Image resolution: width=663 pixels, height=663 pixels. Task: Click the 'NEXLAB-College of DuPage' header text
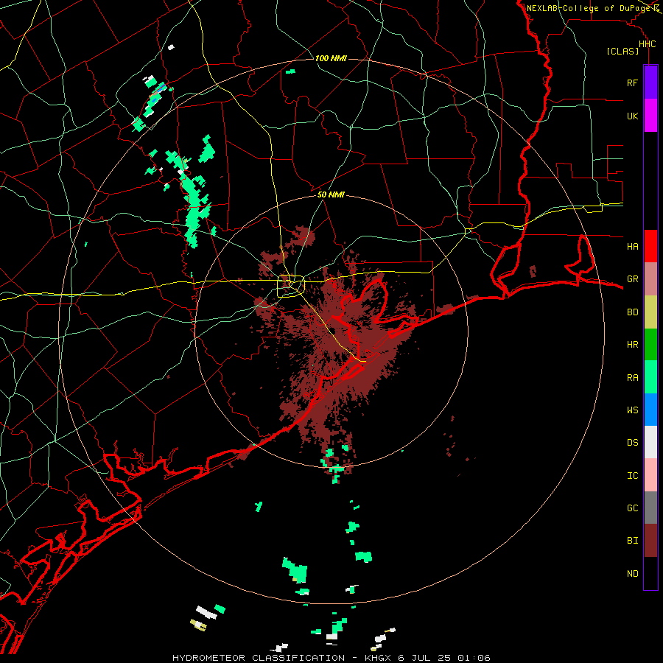click(588, 8)
